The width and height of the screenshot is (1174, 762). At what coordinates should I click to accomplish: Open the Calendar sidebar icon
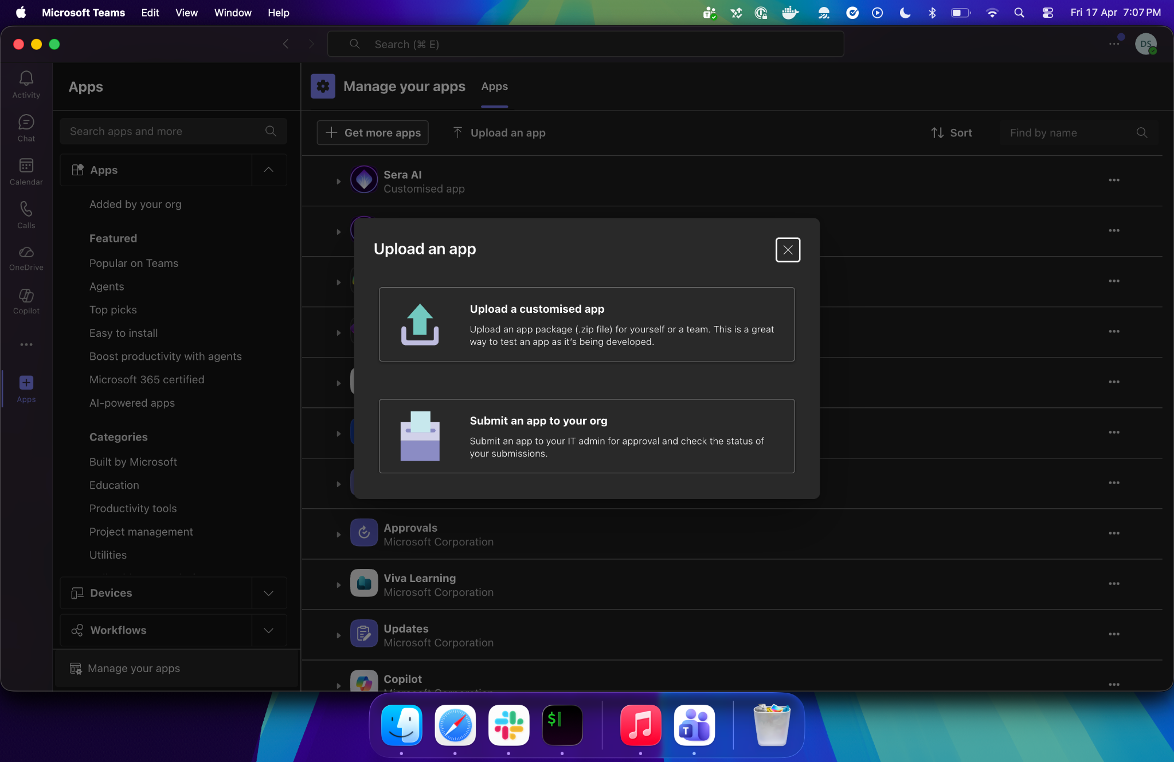pos(26,166)
